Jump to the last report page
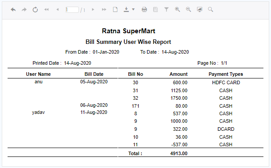The height and width of the screenshot is (168, 271). [x=104, y=9]
